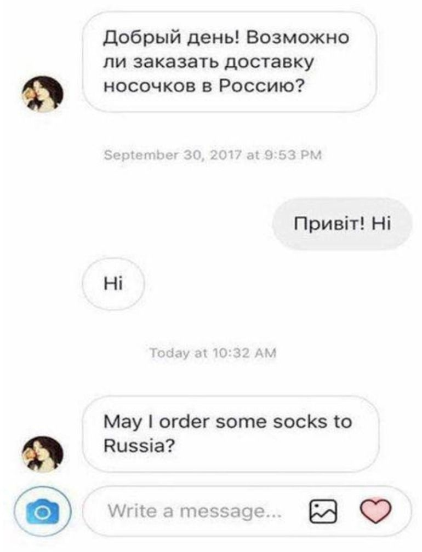Image resolution: width=422 pixels, height=552 pixels.
Task: Click the word "Привіт!" in grey bubble
Action: (329, 223)
